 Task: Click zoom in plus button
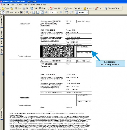[x=61, y=12]
